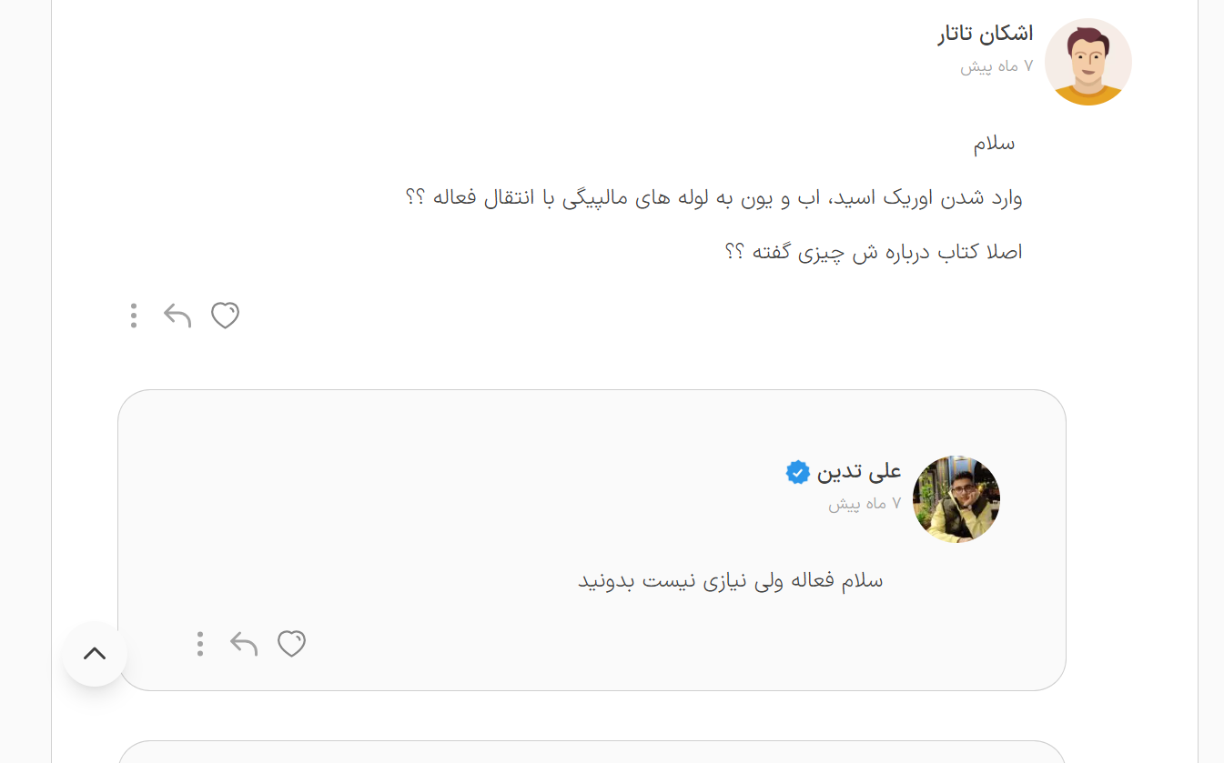
Task: Click the reply text سلام فعاله ولی نیازی نیست
Action: coord(731,580)
